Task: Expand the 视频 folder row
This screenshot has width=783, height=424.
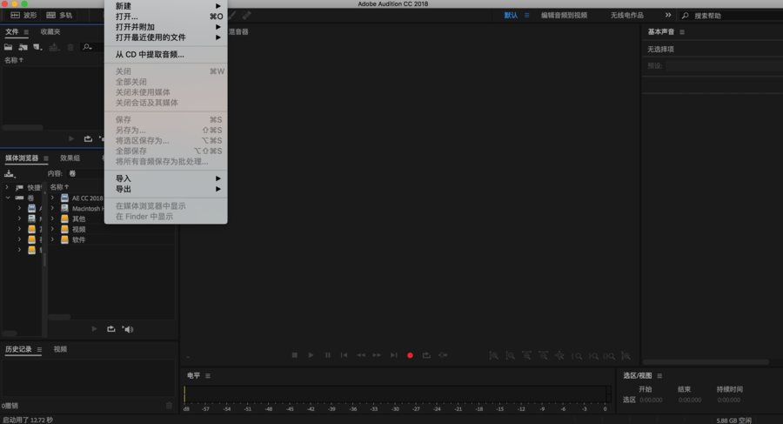Action: (52, 230)
